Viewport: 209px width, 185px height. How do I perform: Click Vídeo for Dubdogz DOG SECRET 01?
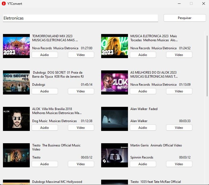(81, 91)
